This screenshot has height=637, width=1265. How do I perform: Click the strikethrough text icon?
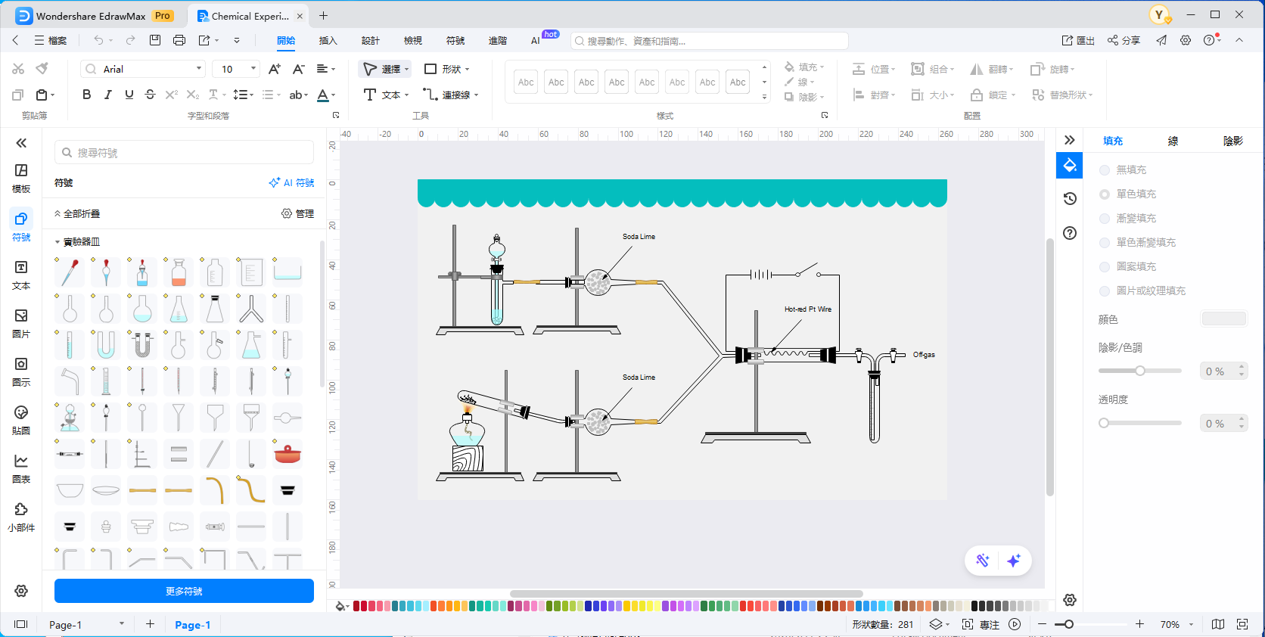coord(150,95)
